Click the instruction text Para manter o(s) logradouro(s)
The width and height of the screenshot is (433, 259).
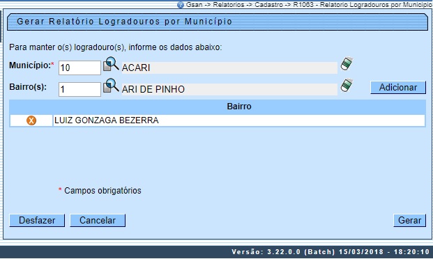116,47
